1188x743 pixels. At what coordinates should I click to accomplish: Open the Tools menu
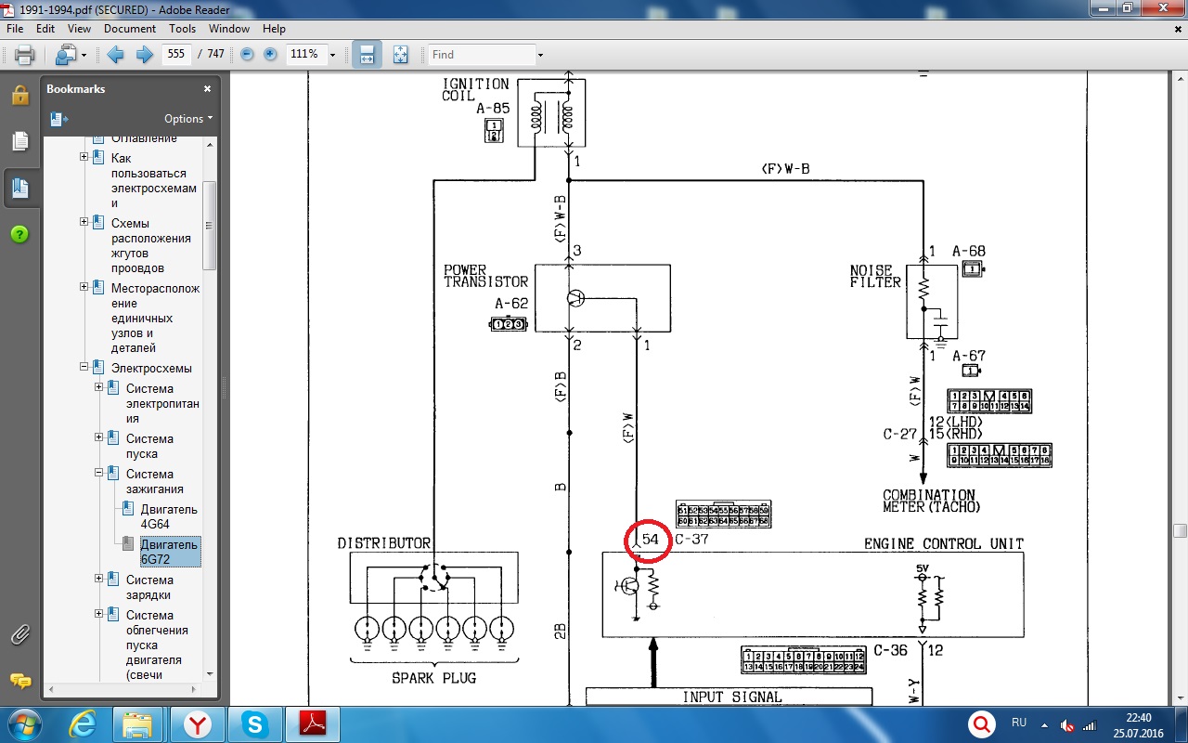(182, 29)
